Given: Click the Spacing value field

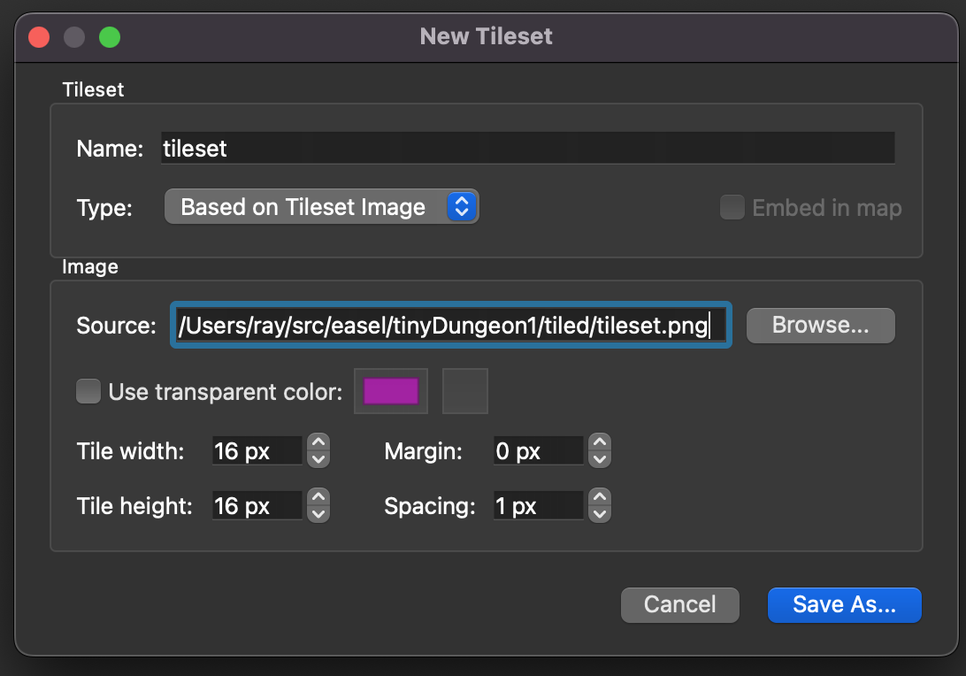Looking at the screenshot, I should 539,506.
